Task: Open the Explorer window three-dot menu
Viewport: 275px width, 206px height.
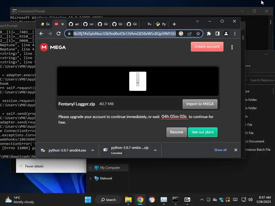Action: tap(248, 66)
